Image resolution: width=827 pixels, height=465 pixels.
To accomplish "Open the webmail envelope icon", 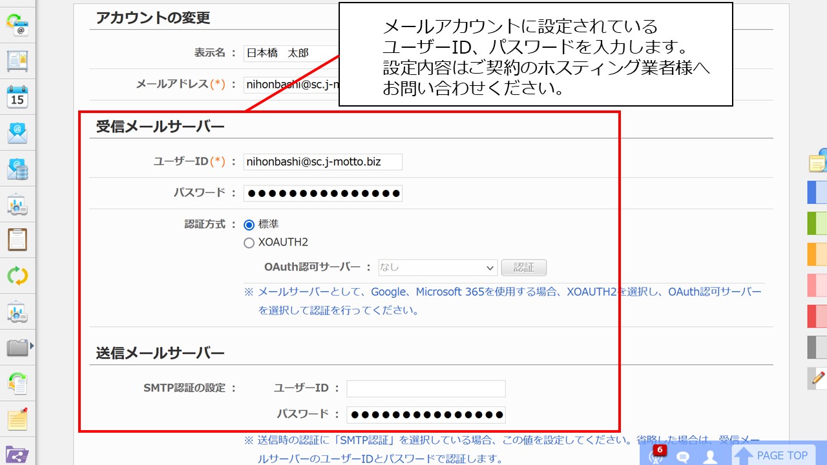I will click(17, 133).
